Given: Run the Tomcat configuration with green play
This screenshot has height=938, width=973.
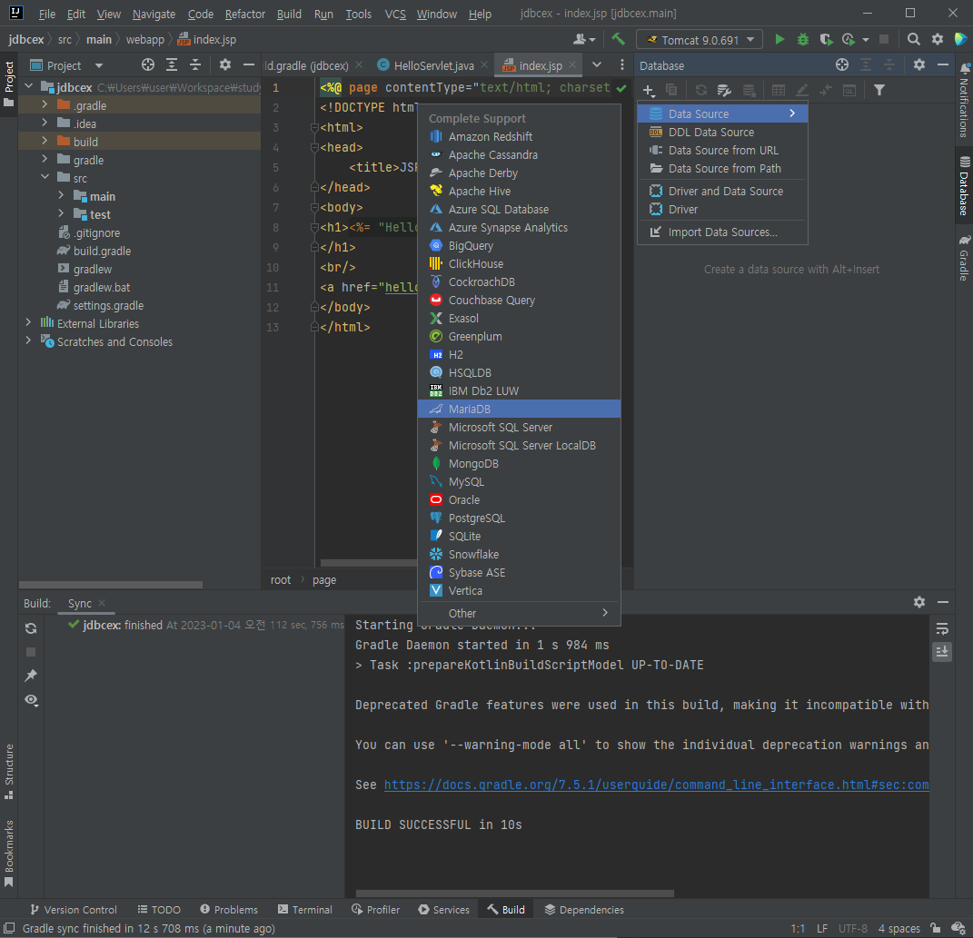Looking at the screenshot, I should 779,39.
